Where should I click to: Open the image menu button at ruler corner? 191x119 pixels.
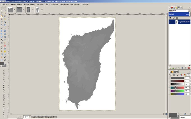pos(8,14)
